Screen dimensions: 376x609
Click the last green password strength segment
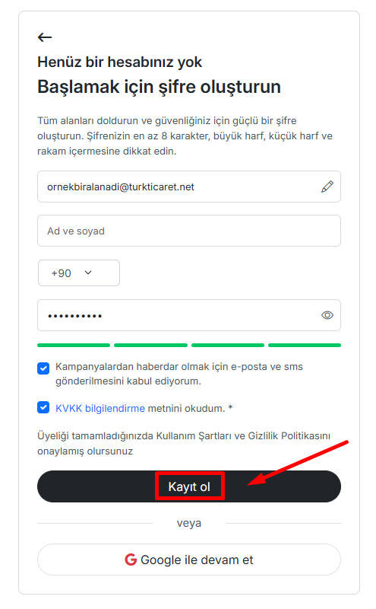pos(305,345)
